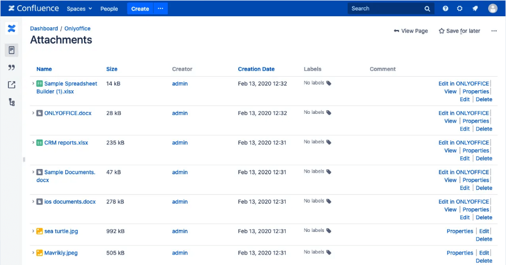
Task: Open the People menu item
Action: (109, 9)
